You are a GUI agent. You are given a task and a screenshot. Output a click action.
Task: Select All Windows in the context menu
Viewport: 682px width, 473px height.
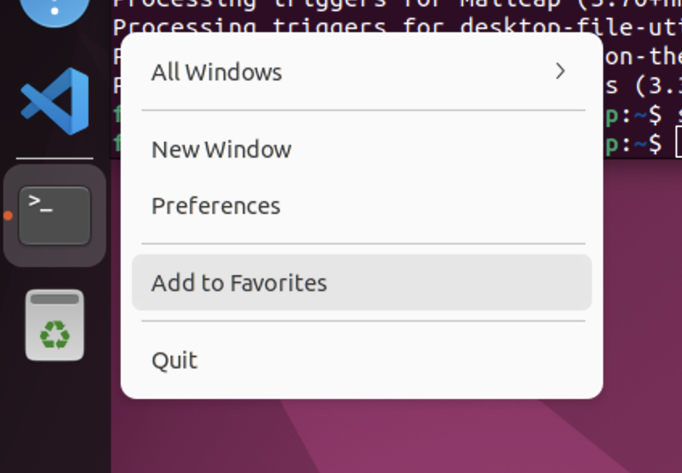pos(217,72)
